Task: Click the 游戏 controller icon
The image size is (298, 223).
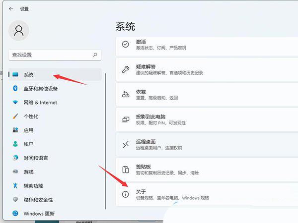Action: [15, 171]
